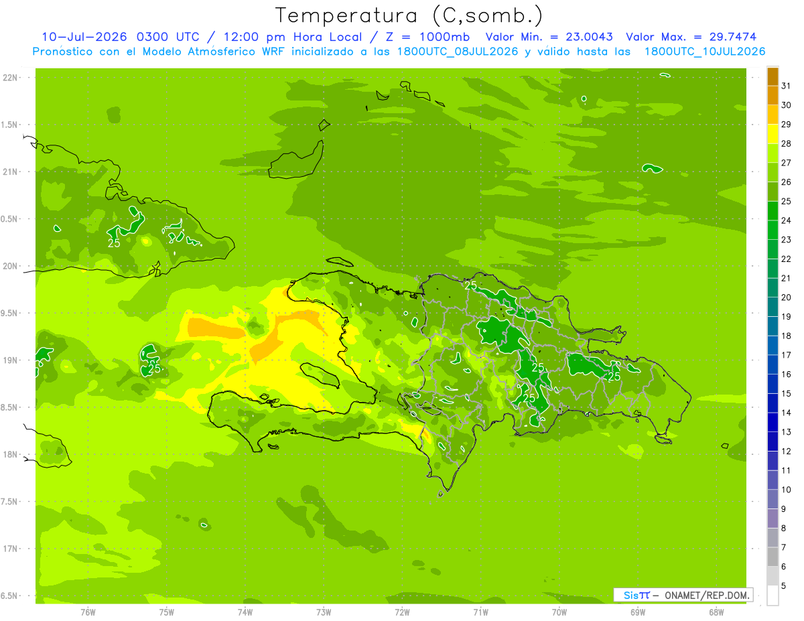Image resolution: width=804 pixels, height=621 pixels.
Task: Select the date text "10-Jul-2026 0300 UTC"
Action: coord(122,37)
